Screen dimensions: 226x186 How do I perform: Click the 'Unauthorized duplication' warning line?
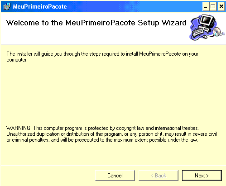[111, 134]
